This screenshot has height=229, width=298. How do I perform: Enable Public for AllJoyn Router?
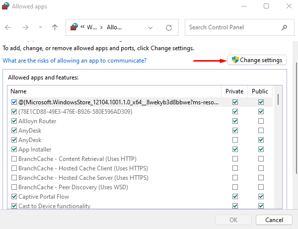(261, 121)
